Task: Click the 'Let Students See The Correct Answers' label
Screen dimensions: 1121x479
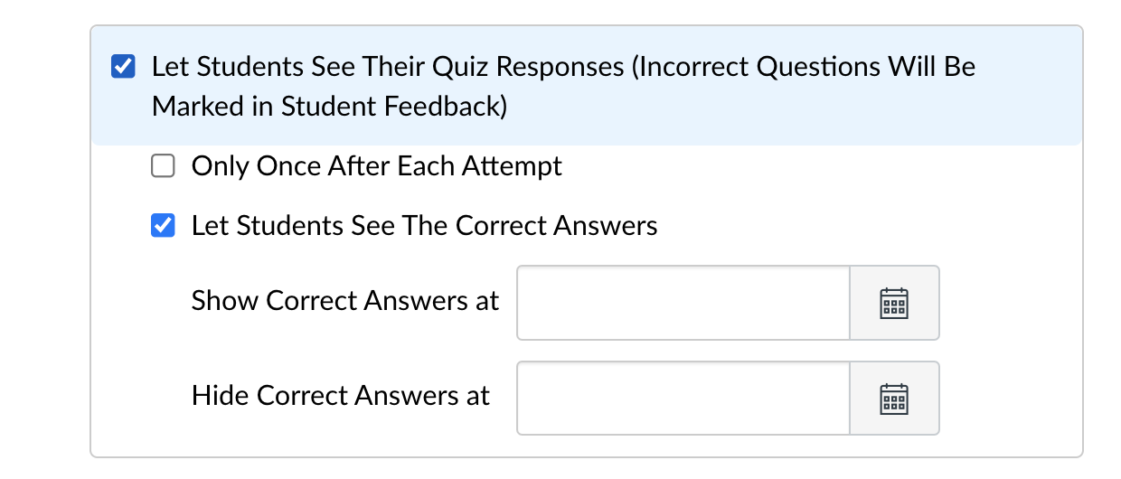Action: (x=425, y=225)
